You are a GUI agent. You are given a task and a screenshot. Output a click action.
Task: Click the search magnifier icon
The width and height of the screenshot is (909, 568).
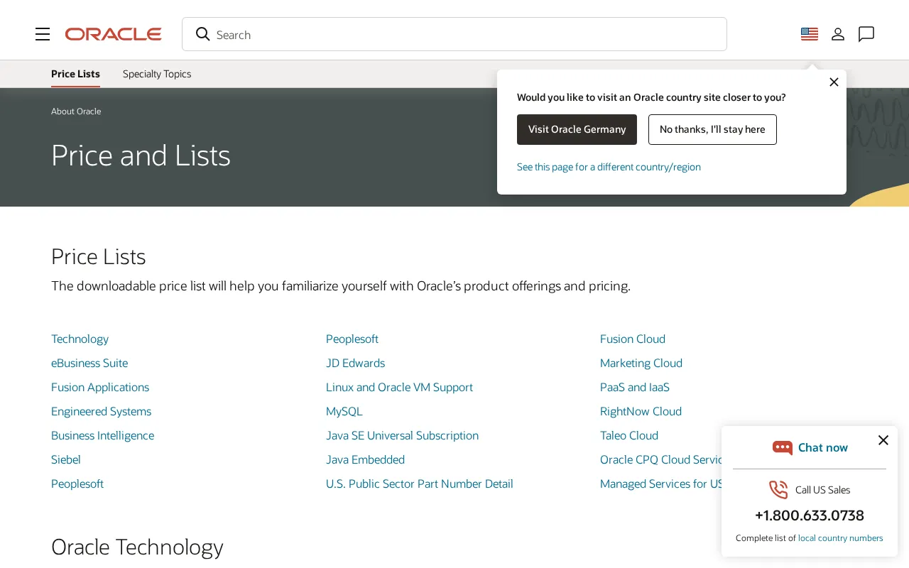pyautogui.click(x=203, y=34)
